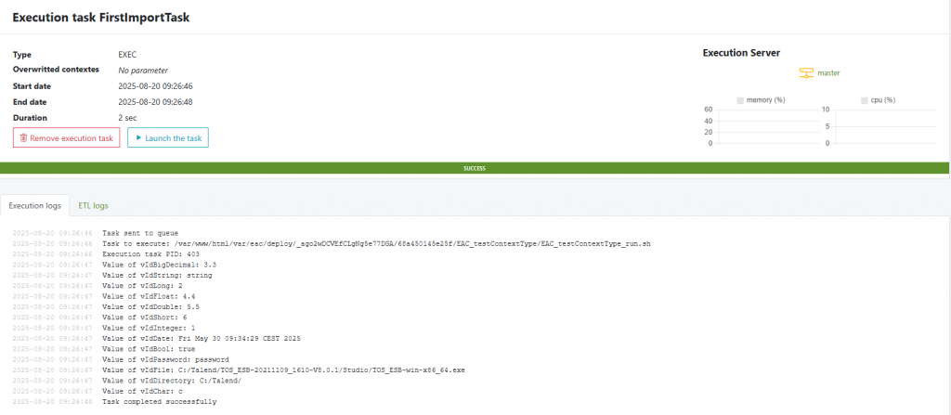
Task: Click the Execution task FirstImportTask heading
Action: pos(107,18)
